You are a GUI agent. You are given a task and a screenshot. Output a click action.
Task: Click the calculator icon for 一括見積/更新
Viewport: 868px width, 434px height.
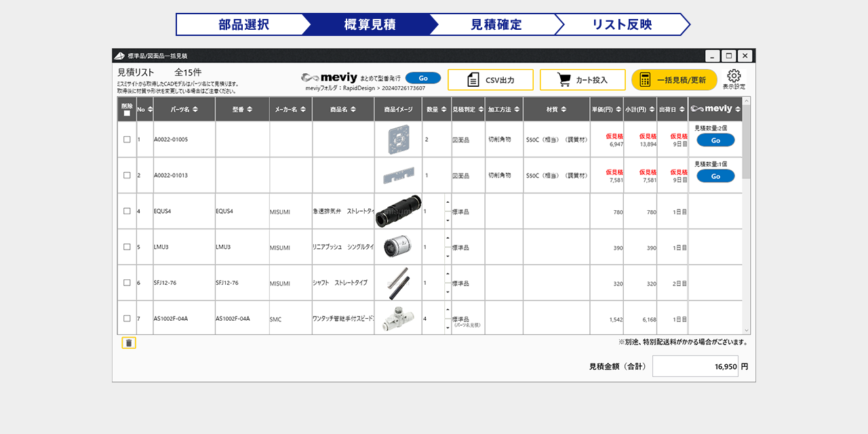(x=645, y=80)
